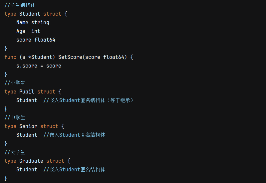
Task: Click the SetScore method name
Action: pos(70,57)
